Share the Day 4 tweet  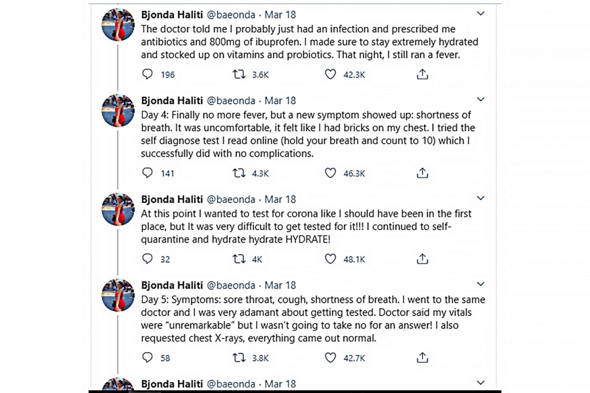pos(422,173)
